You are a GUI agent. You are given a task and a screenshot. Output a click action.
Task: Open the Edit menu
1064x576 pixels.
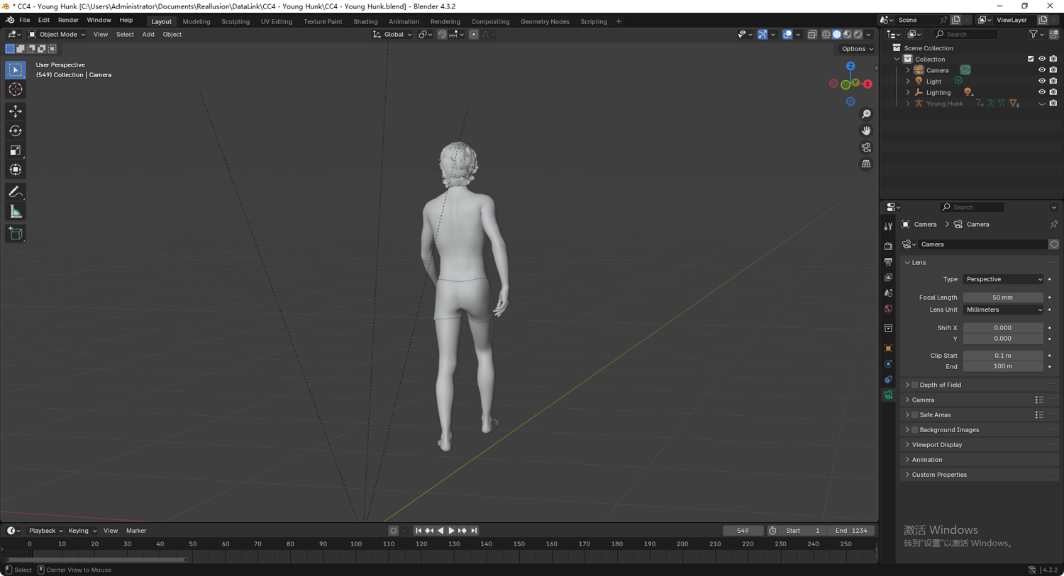click(44, 21)
